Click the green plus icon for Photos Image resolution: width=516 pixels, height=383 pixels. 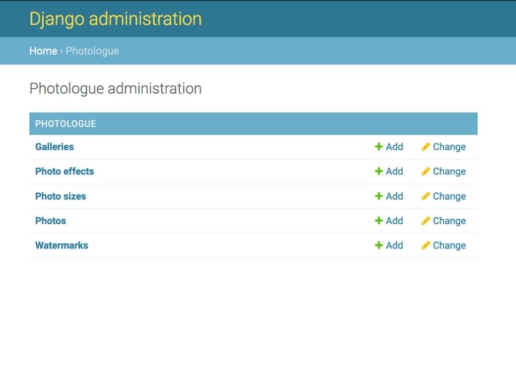379,221
